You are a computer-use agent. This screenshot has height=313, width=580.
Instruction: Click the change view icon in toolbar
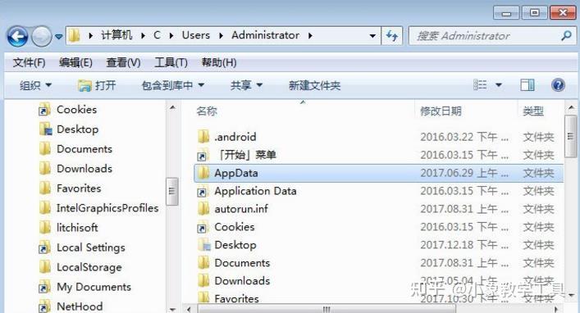[480, 85]
